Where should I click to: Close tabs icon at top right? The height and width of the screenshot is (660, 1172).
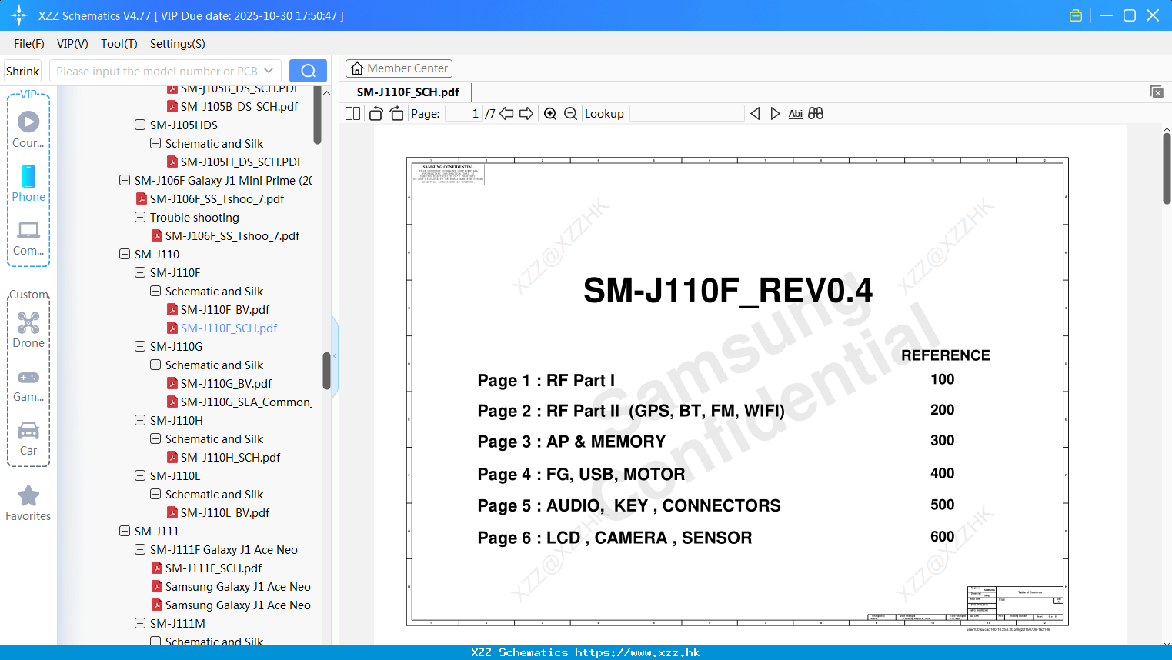coord(1156,92)
